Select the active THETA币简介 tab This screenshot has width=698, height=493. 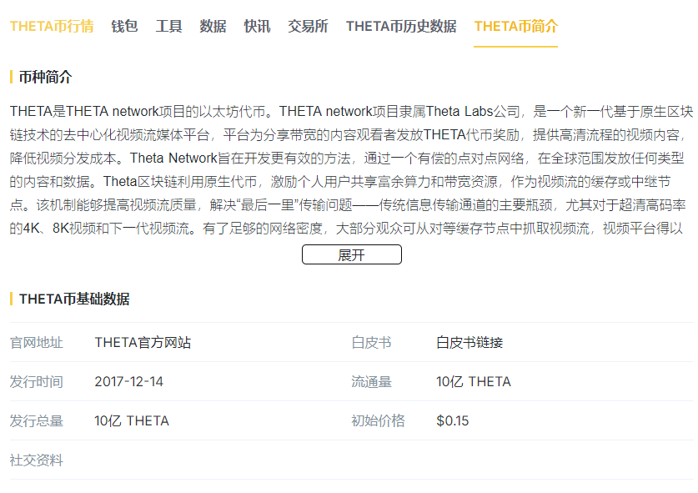(515, 26)
